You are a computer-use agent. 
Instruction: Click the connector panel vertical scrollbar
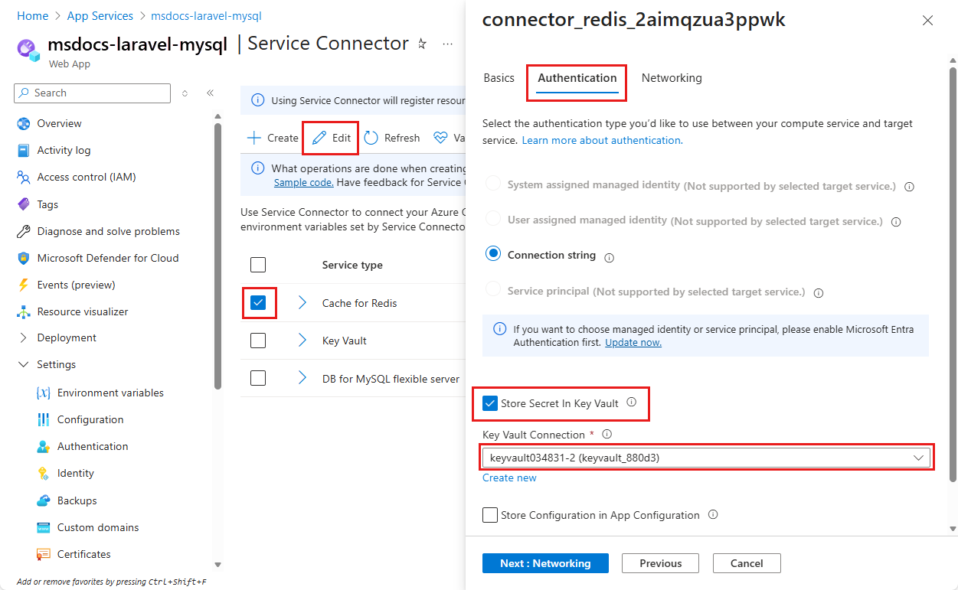coord(953,275)
